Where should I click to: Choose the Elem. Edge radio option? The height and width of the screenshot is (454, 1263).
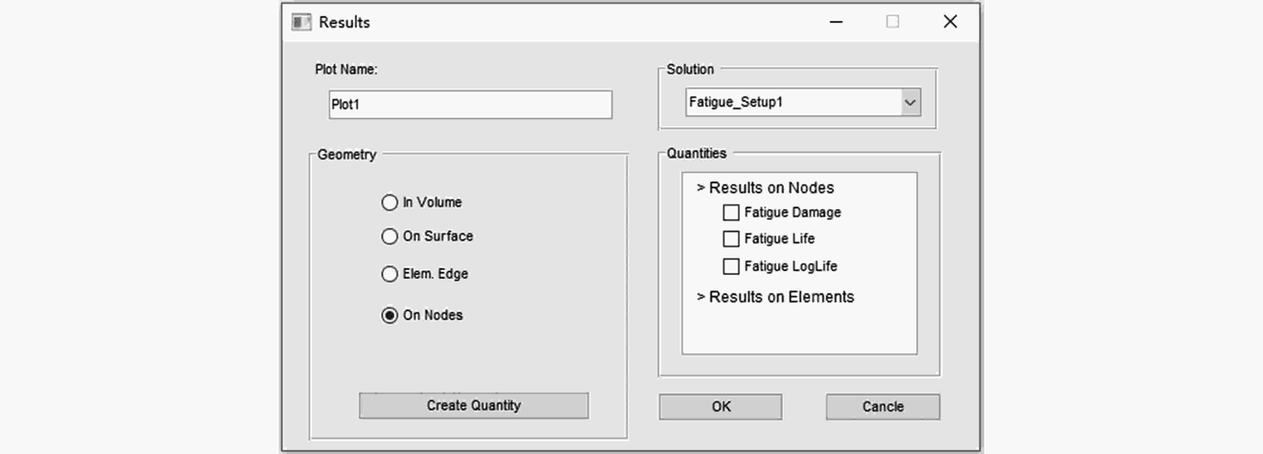coord(389,274)
